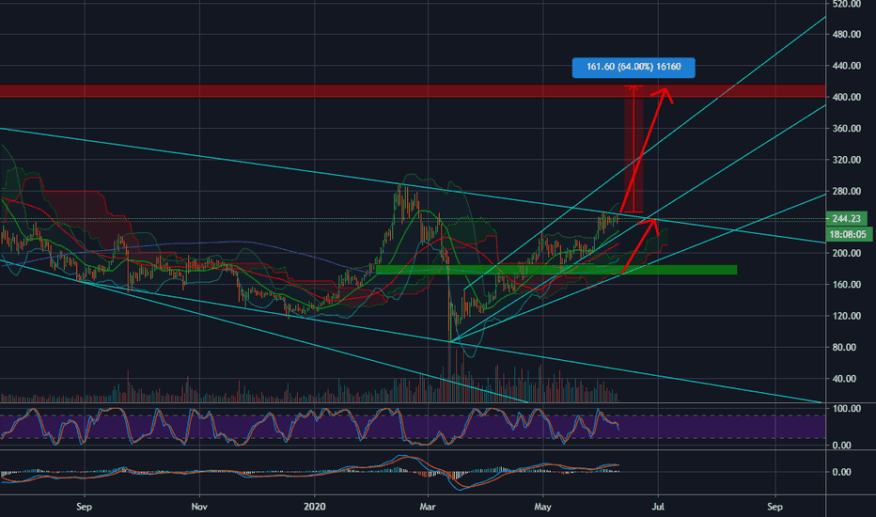Click the 0.00 MACD scale label
The image size is (876, 517).
click(841, 472)
